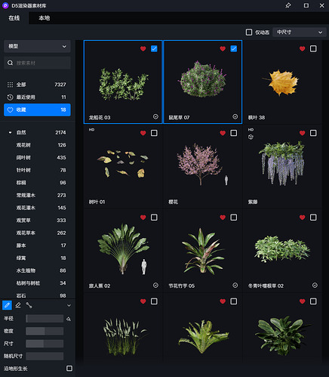The image size is (329, 377).
Task: Enable the 仅动态 checkbox
Action: click(x=249, y=32)
